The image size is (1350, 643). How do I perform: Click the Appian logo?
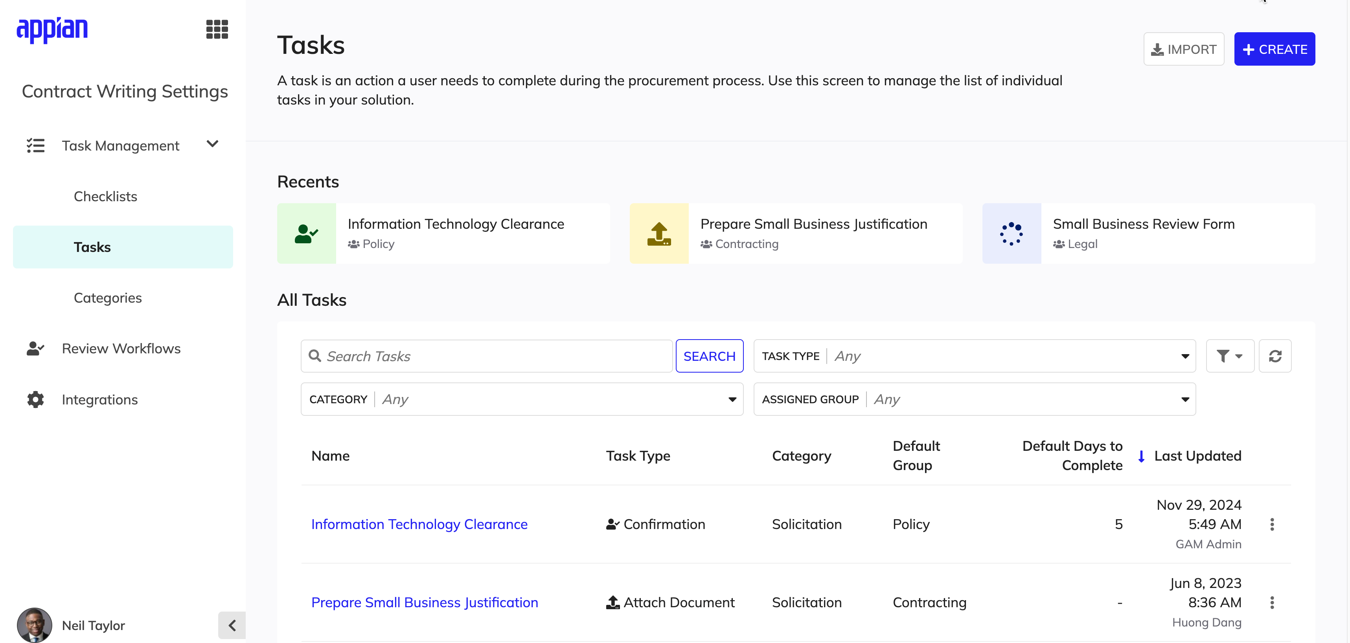coord(52,30)
